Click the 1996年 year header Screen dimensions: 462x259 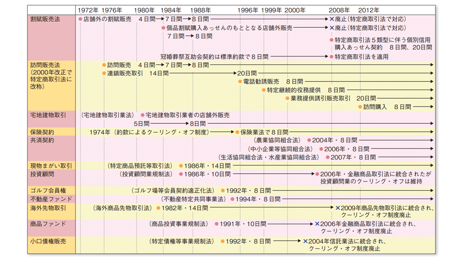(248, 10)
